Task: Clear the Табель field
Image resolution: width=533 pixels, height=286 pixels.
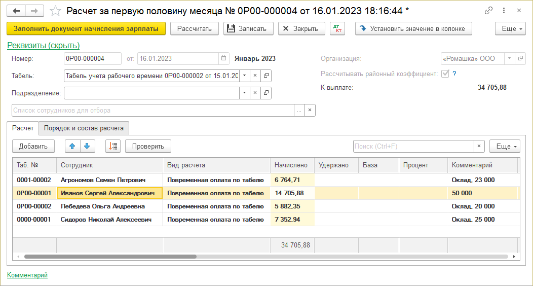Action: 255,76
